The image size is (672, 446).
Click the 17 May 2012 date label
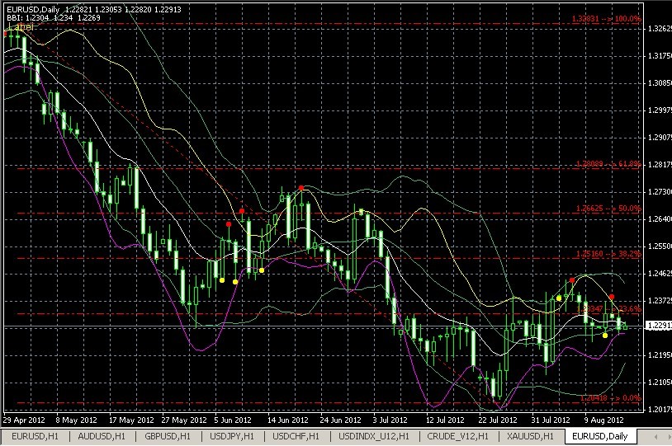[x=131, y=420]
